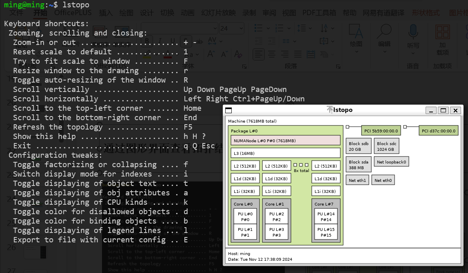Image resolution: width=468 pixels, height=273 pixels.
Task: Click the strikethrough ab icon
Action: (199, 41)
